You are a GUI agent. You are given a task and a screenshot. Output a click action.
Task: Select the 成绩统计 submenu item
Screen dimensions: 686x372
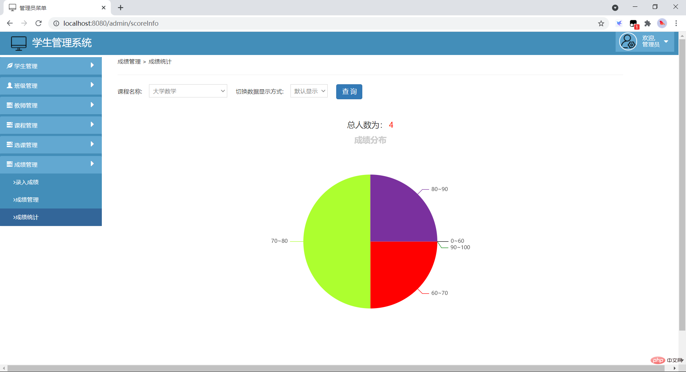[x=51, y=217]
